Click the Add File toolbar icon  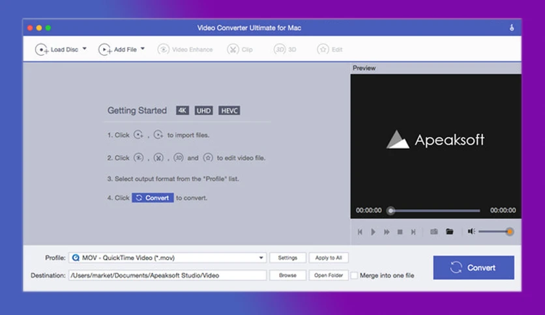(104, 49)
